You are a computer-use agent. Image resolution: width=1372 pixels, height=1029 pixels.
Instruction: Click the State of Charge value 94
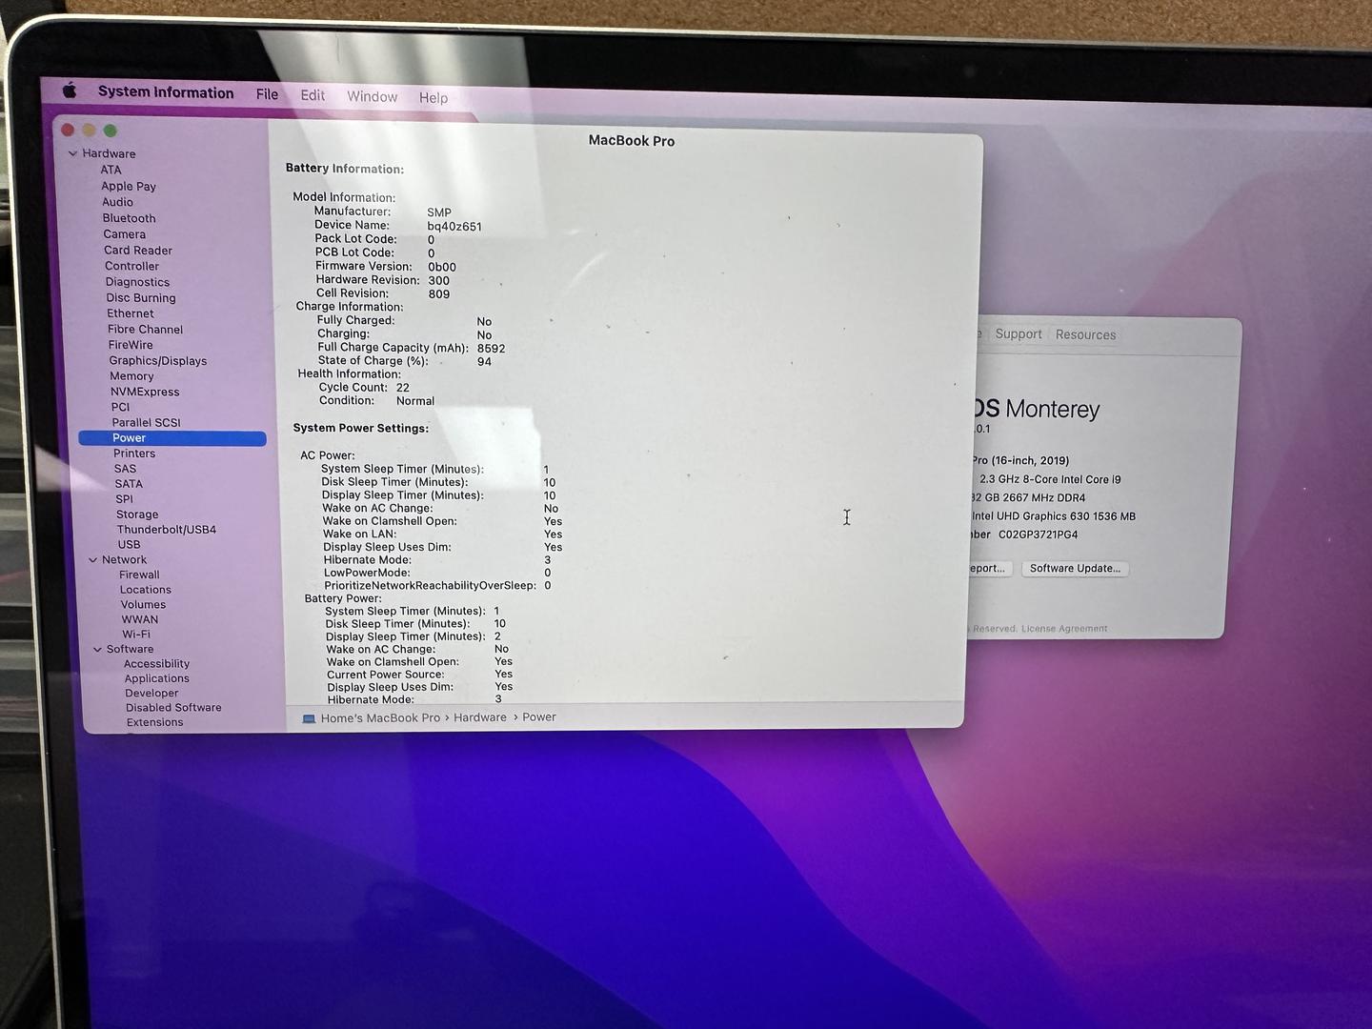[485, 362]
